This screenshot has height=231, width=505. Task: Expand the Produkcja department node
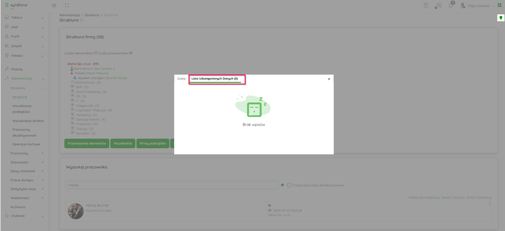click(72, 124)
